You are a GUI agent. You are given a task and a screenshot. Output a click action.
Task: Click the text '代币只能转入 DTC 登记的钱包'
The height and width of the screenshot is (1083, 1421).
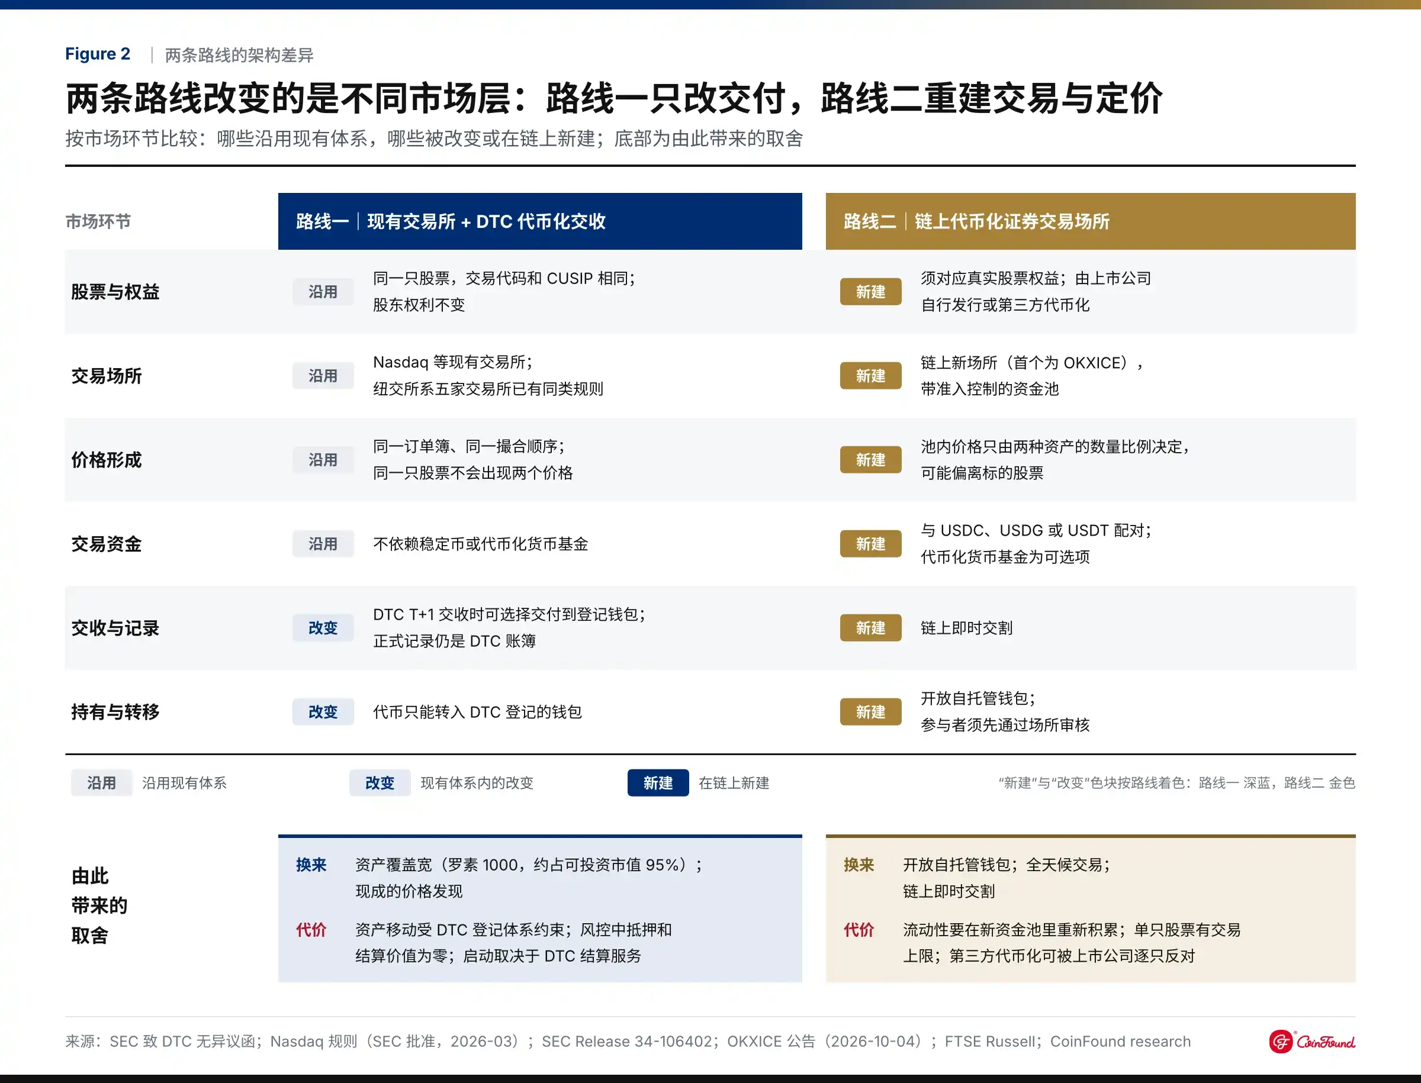click(x=477, y=712)
